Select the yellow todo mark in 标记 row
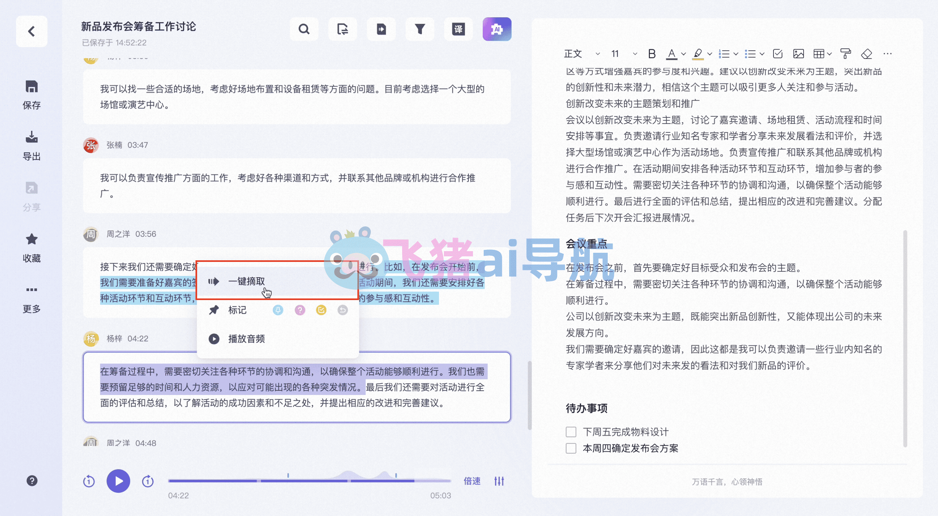Screen dimensions: 938x516 321,310
